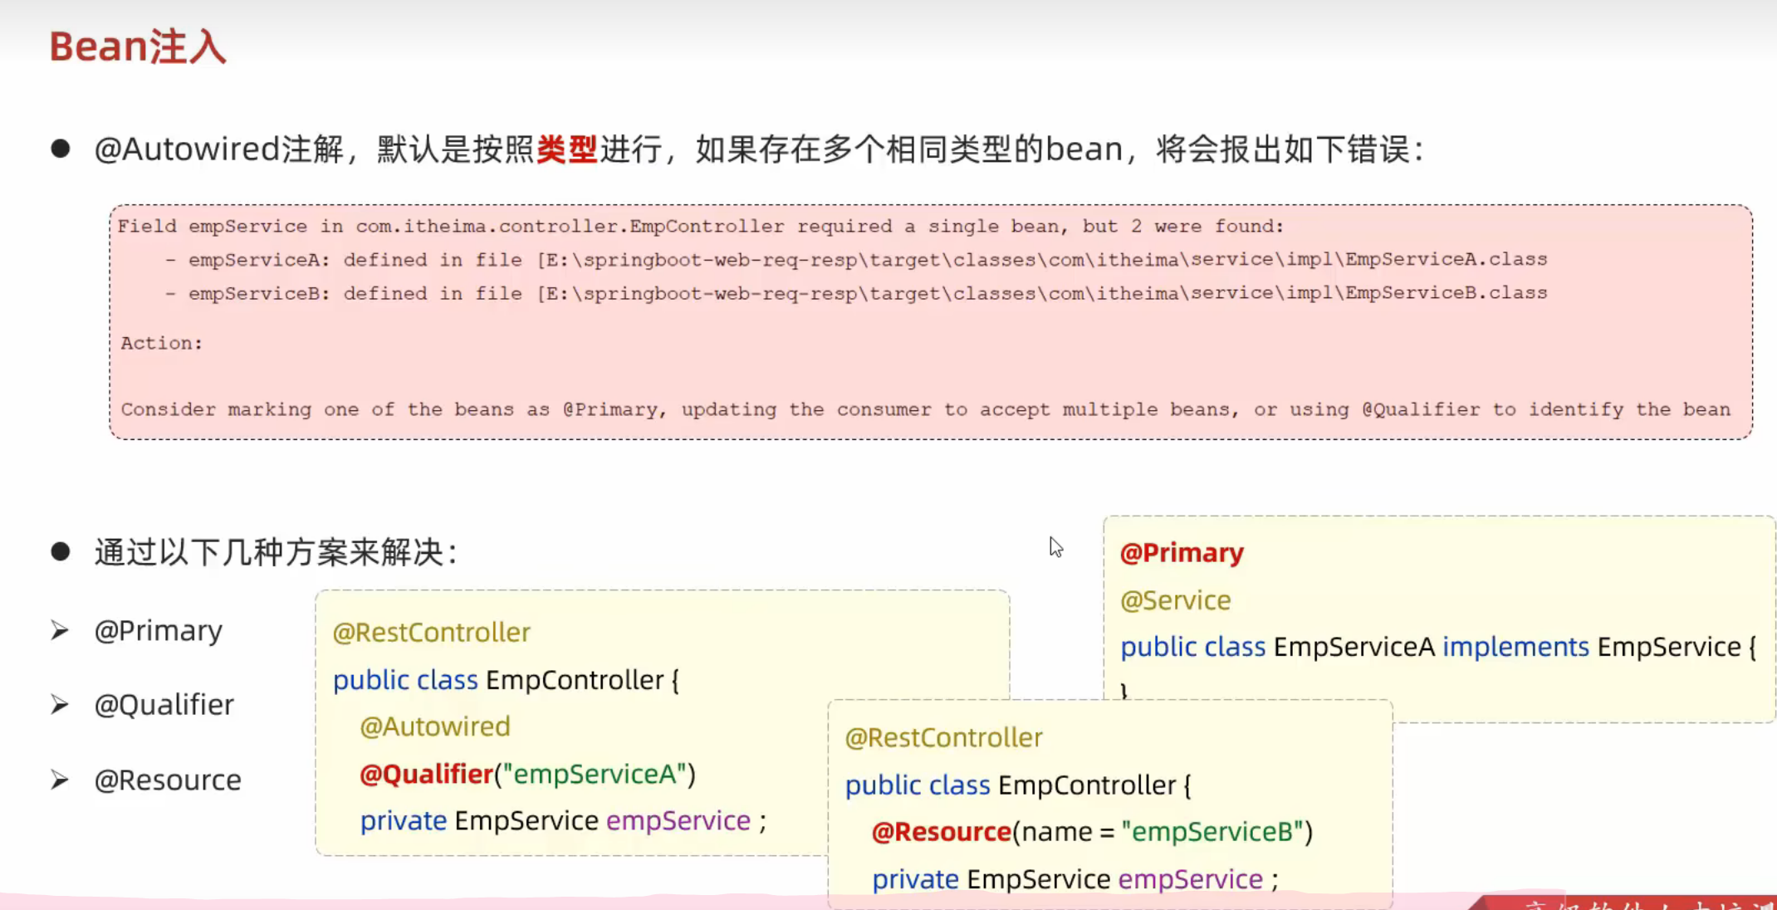Click the "empServiceA" string in Qualifier code

(594, 775)
